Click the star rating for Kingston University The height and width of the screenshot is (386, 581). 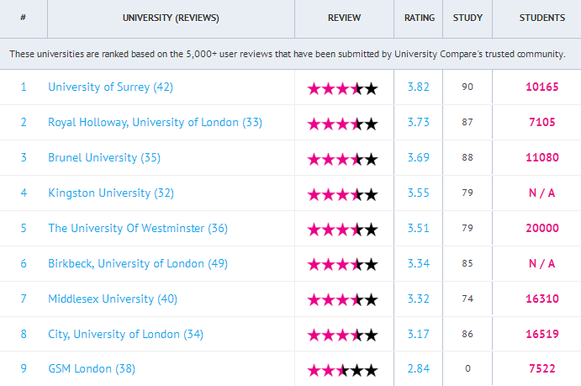coord(343,195)
